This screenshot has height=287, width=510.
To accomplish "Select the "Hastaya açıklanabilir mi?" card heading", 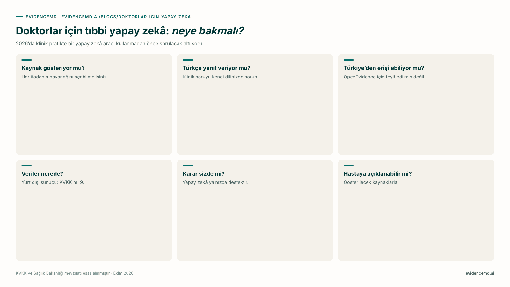I will [x=378, y=174].
